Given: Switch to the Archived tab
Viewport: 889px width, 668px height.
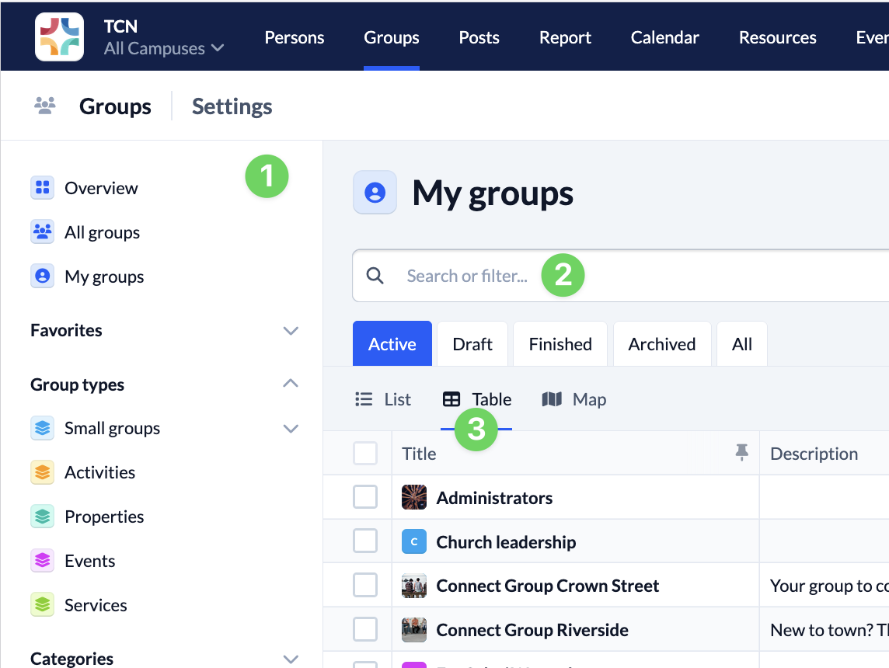Looking at the screenshot, I should tap(661, 344).
